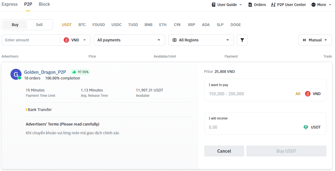Open the VND fiat currency dropdown

click(75, 40)
